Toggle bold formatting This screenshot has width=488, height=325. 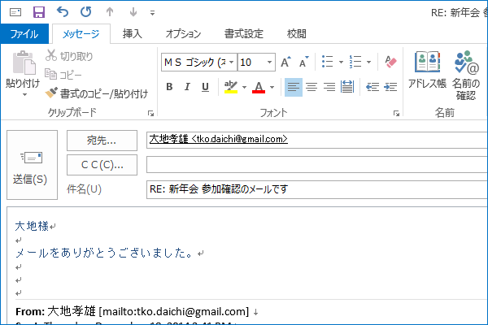click(169, 87)
